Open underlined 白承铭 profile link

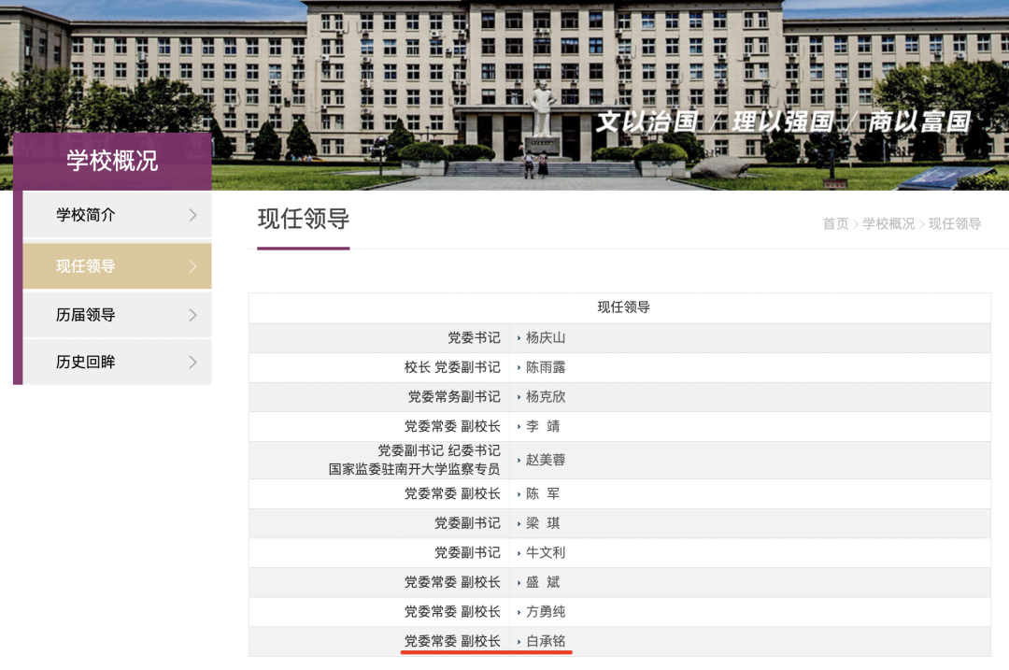tap(546, 641)
